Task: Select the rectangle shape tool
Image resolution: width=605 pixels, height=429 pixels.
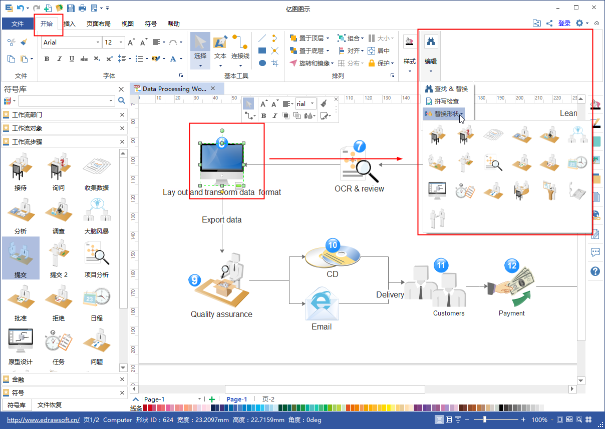Action: [262, 50]
